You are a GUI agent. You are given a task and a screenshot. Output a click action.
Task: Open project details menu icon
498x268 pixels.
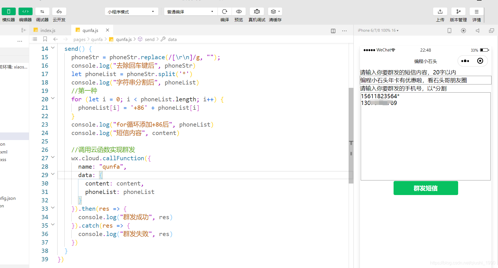point(476,12)
